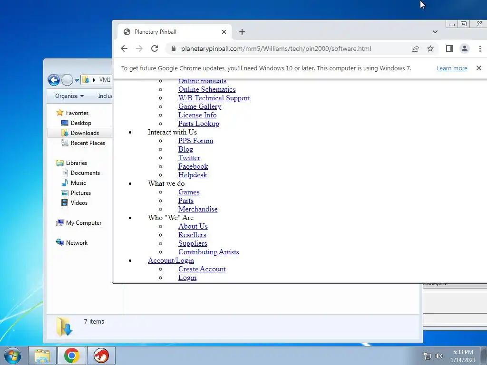Open the Organize menu in Explorer
Viewport: 487px width, 365px height.
coord(69,96)
